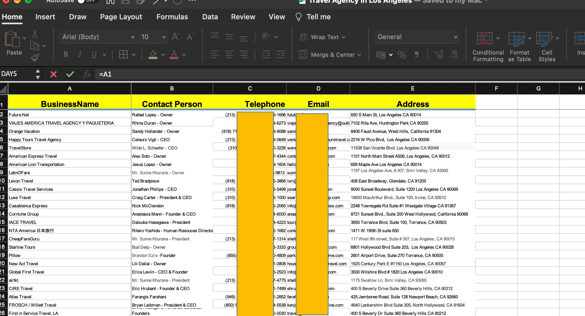
Task: Click the borders icon
Action: coord(123,54)
